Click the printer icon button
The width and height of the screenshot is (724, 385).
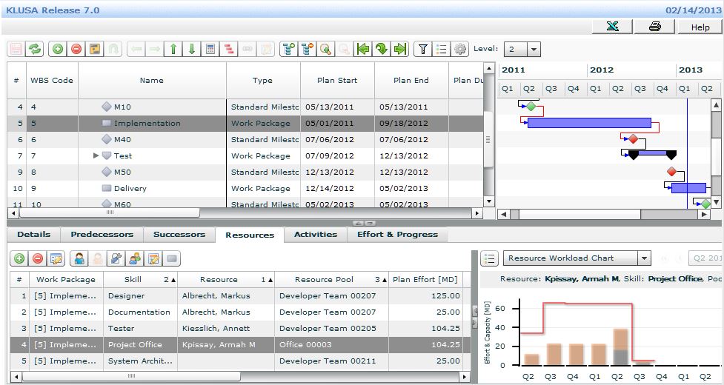point(655,27)
